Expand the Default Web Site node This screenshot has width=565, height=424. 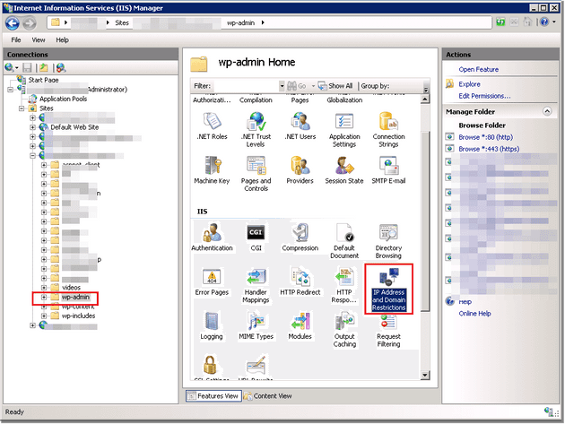(x=33, y=127)
